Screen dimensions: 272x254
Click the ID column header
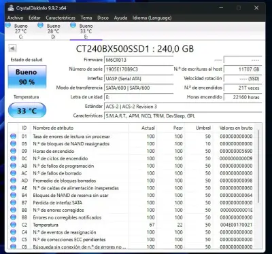(x=24, y=128)
